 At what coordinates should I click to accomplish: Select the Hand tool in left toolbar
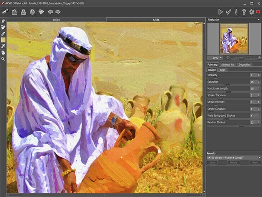tap(3, 53)
